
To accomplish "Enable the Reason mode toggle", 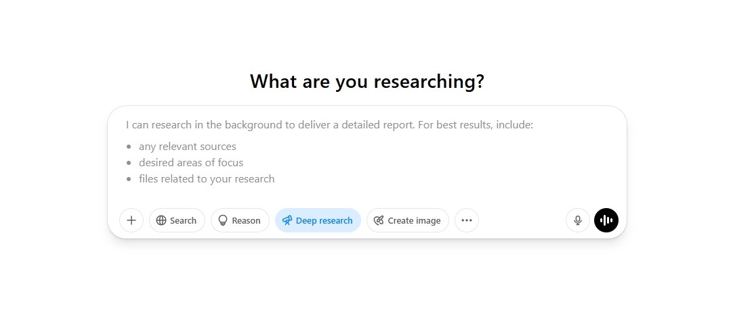I will click(x=240, y=220).
